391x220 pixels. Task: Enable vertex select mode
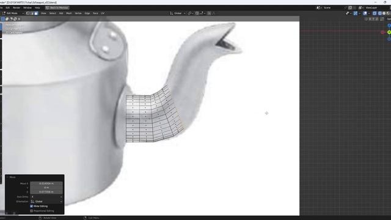coord(27,13)
